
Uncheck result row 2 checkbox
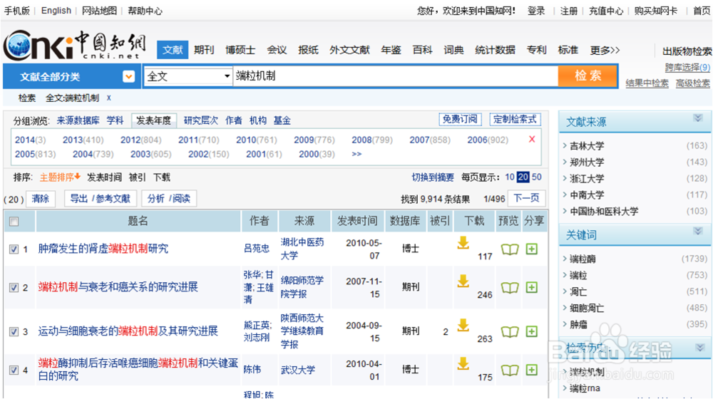[14, 287]
